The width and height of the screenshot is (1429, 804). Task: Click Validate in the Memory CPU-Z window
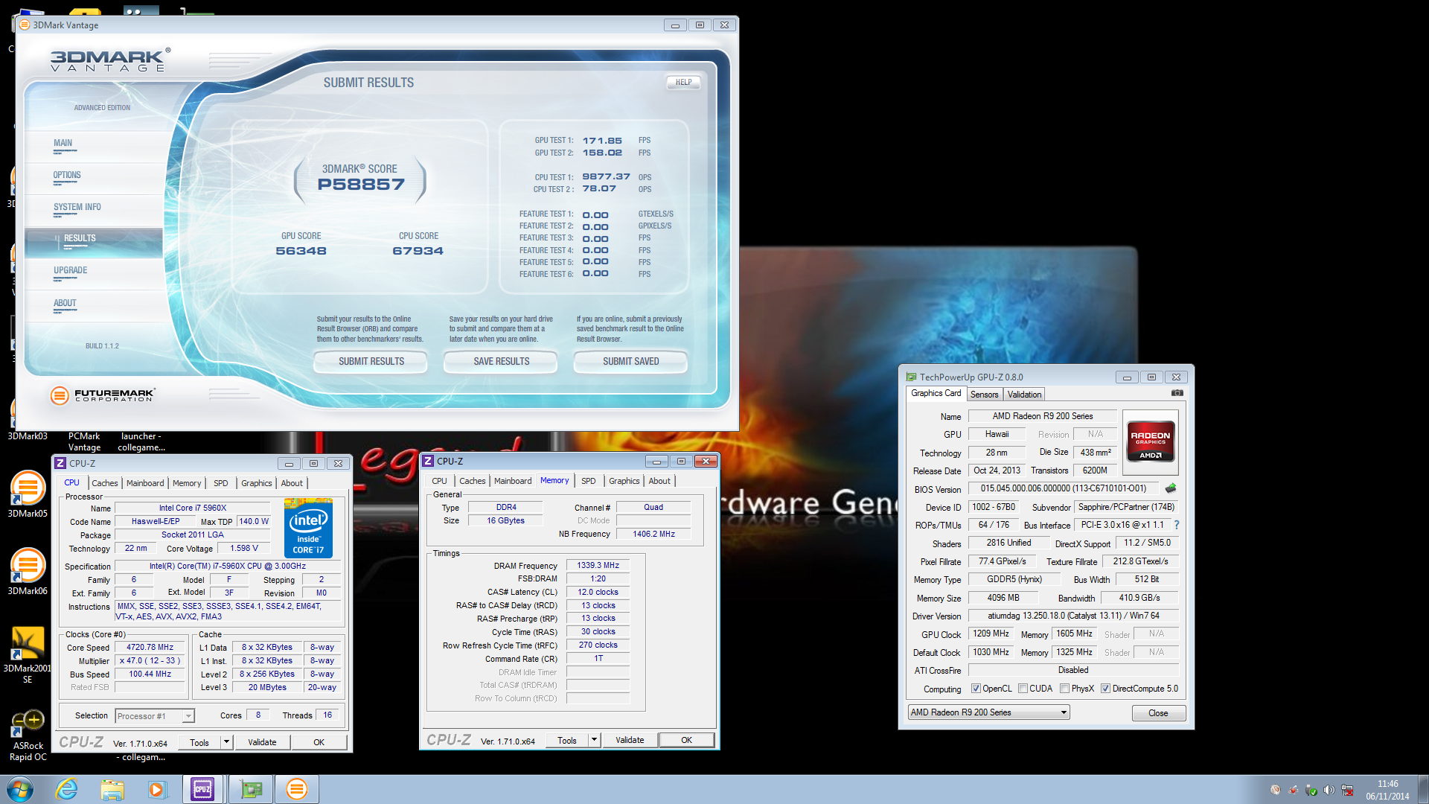coord(630,740)
